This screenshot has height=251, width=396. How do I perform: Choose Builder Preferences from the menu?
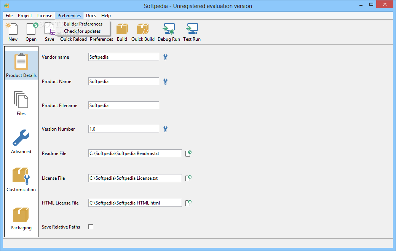pos(83,24)
